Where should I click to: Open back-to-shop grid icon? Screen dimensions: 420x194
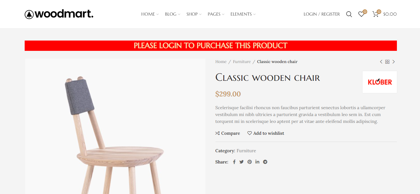tap(387, 62)
